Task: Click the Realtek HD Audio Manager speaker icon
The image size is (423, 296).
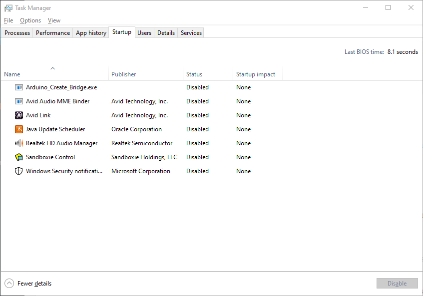Action: tap(18, 143)
